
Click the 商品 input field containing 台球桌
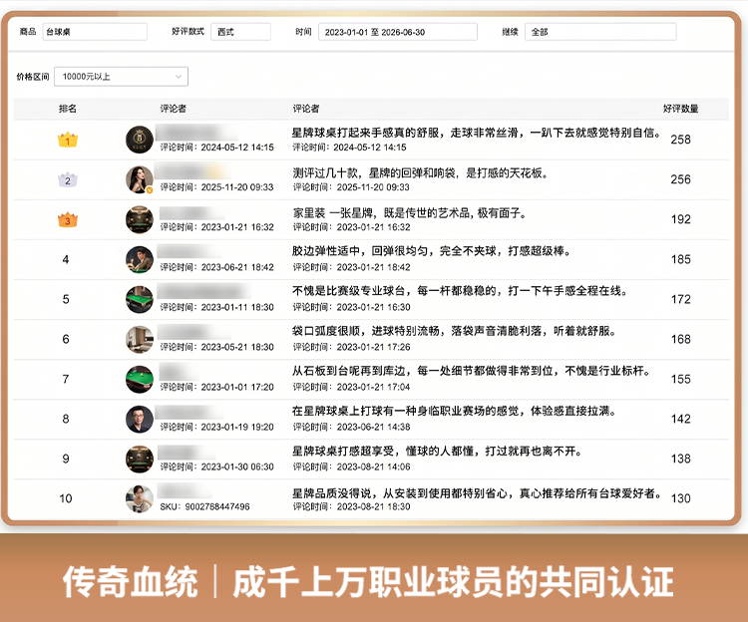pos(95,32)
